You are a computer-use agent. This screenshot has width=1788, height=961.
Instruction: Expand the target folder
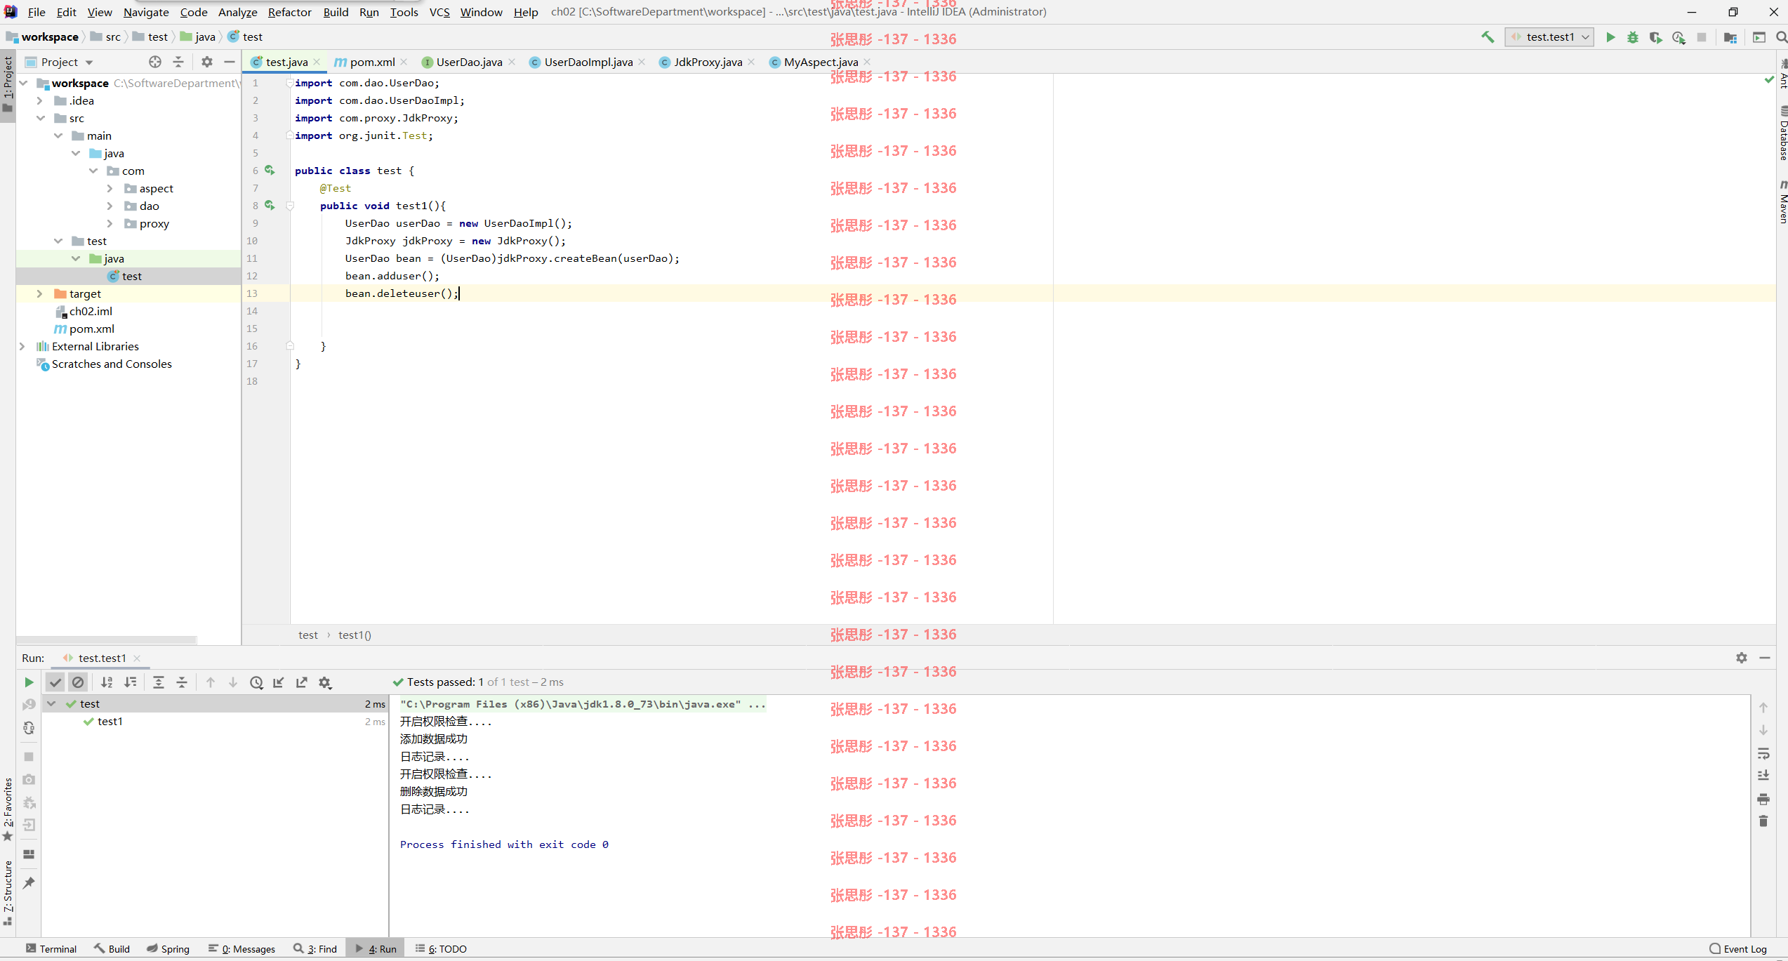[x=40, y=293]
